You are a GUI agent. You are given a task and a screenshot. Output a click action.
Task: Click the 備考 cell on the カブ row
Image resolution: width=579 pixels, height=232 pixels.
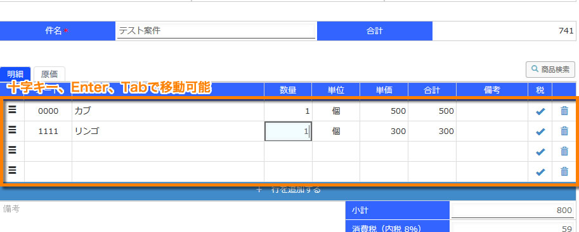[x=492, y=111]
